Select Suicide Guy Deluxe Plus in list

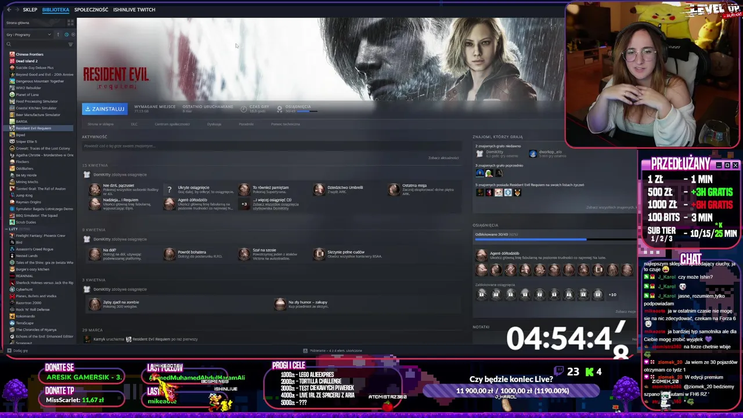35,67
